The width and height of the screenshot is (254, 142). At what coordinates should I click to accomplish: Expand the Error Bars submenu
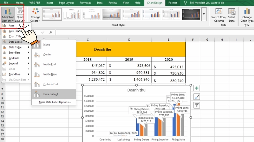16,53
